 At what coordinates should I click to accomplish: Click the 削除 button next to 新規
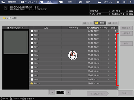coord(113,23)
